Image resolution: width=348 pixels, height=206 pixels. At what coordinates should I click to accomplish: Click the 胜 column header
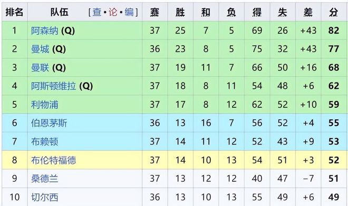pos(180,12)
